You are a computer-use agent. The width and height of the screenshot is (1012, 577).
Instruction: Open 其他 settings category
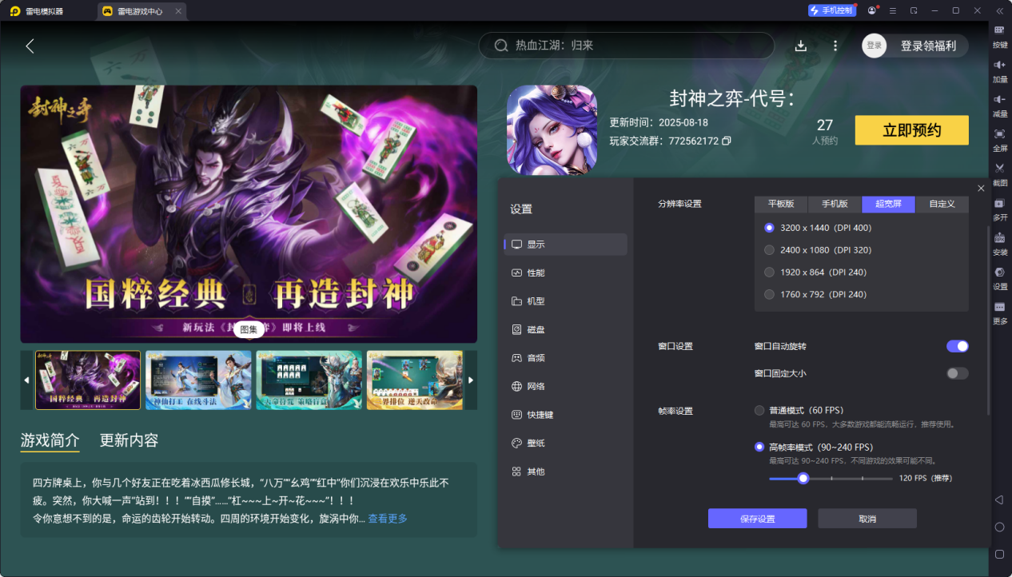tap(566, 472)
